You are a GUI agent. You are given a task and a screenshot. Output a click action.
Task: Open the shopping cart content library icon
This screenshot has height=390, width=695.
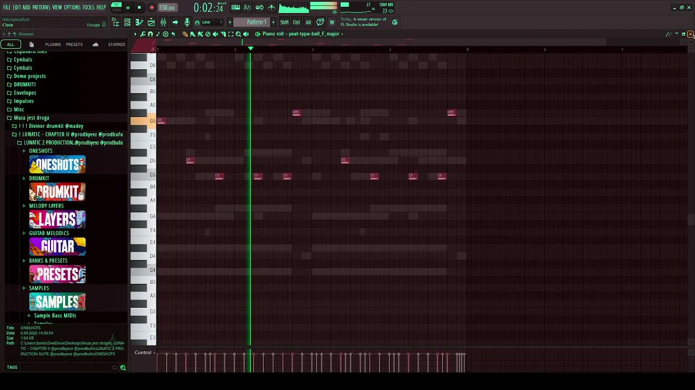click(332, 22)
